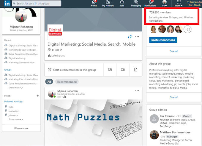202x146 pixels.
Task: Click the camera photo icon
Action: (110, 70)
